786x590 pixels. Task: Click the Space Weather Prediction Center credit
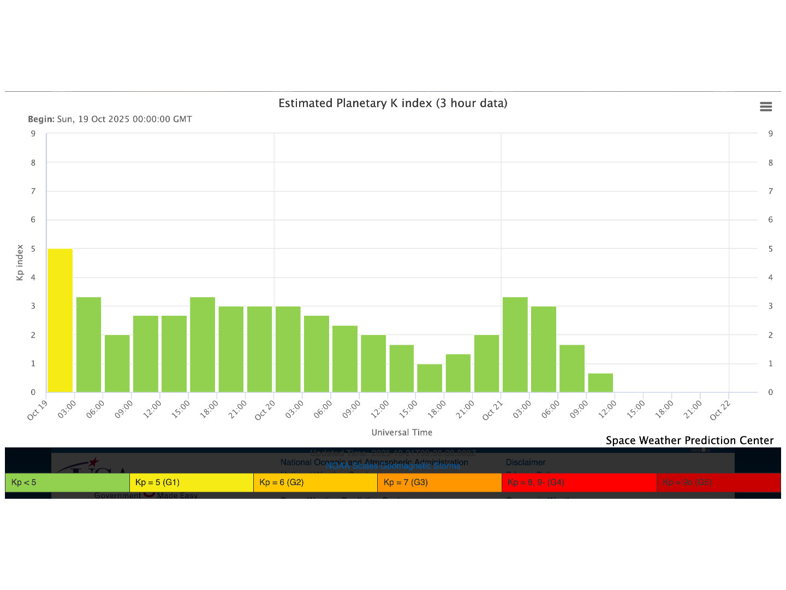[689, 440]
